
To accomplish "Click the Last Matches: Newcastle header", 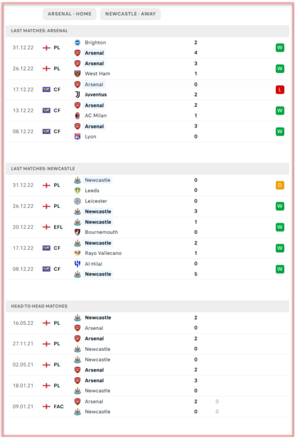I will 43,169.
